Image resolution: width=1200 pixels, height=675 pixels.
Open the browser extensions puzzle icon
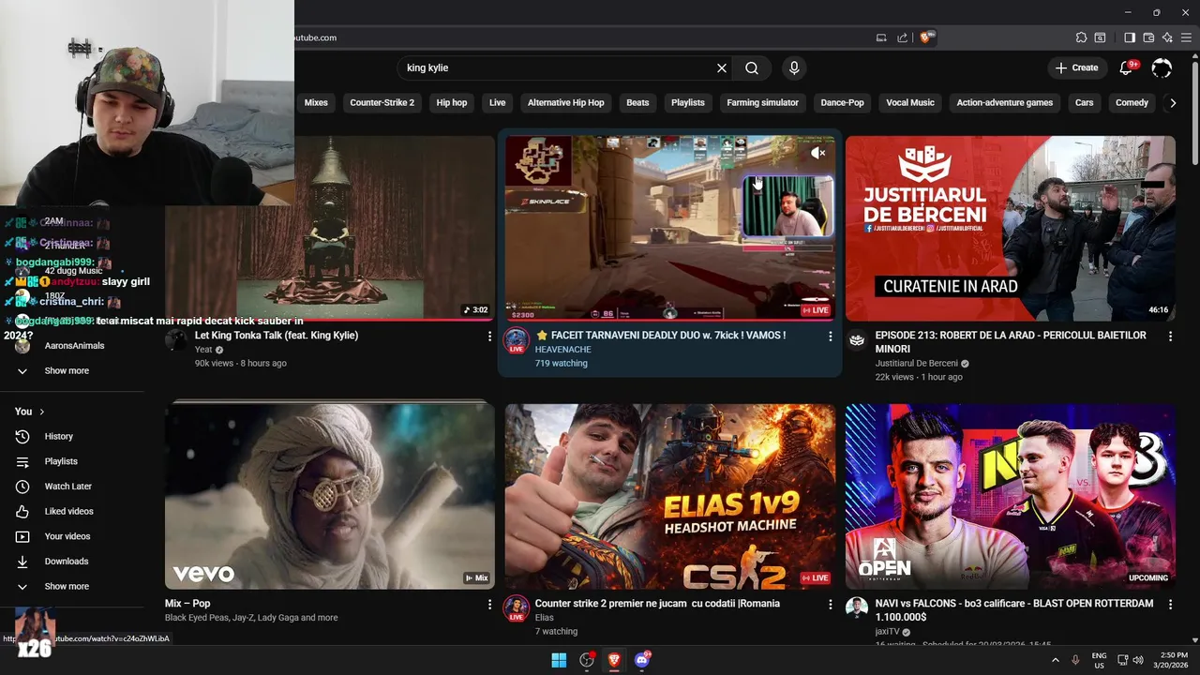click(1081, 37)
